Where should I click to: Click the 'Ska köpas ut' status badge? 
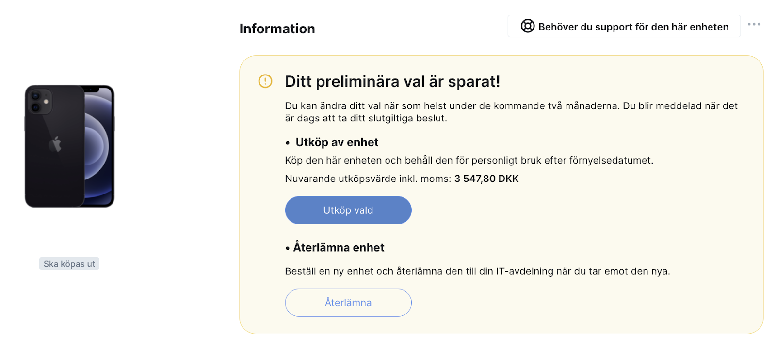pos(69,264)
